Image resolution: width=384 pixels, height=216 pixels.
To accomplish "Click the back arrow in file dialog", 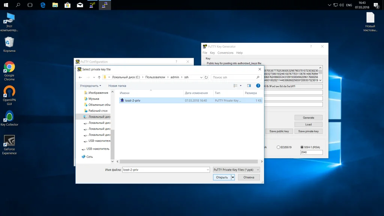I will 80,77.
